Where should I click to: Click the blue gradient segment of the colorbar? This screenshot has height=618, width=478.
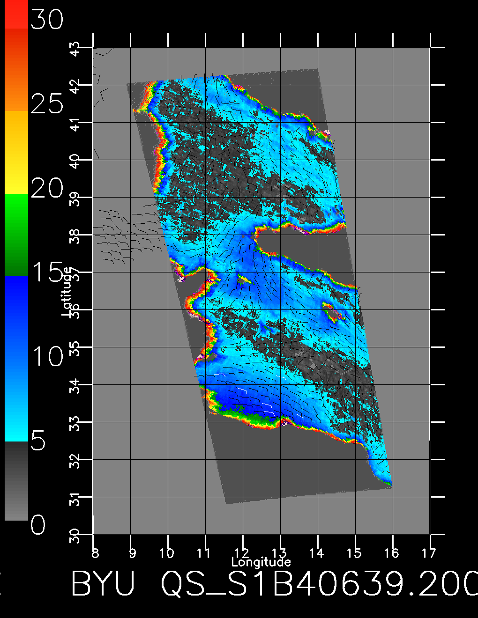(x=16, y=359)
